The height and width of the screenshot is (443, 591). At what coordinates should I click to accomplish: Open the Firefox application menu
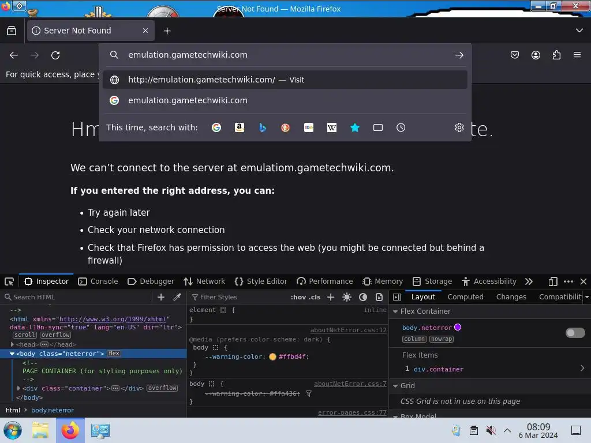(577, 55)
